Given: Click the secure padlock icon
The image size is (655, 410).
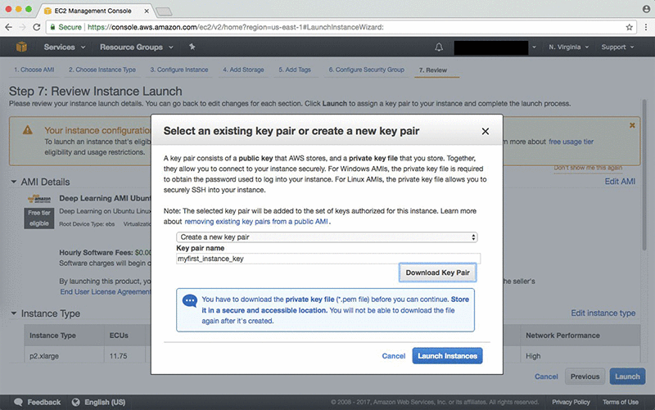Looking at the screenshot, I should 52,27.
